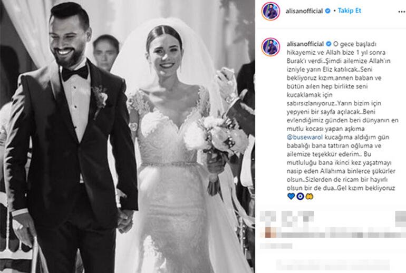The image size is (406, 273).
Task: Tap the blurred save icon at right edge
Action: (x=400, y=217)
